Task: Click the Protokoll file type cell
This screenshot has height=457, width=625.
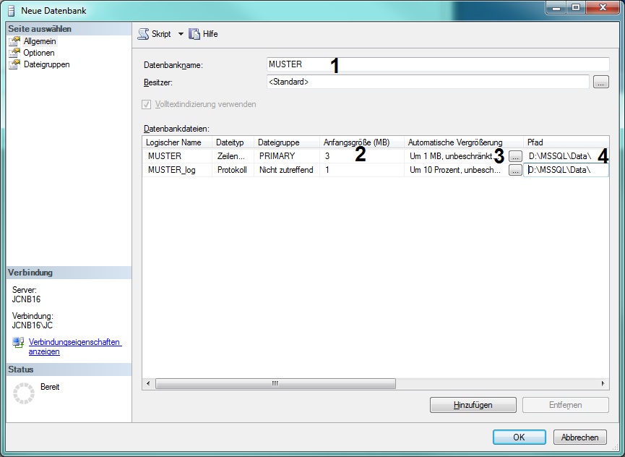Action: click(x=233, y=170)
